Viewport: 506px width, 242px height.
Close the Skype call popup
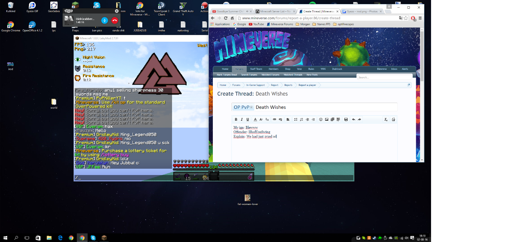point(116,11)
